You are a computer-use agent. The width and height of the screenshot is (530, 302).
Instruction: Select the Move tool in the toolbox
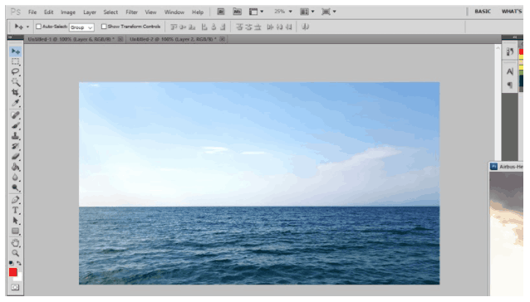(16, 51)
